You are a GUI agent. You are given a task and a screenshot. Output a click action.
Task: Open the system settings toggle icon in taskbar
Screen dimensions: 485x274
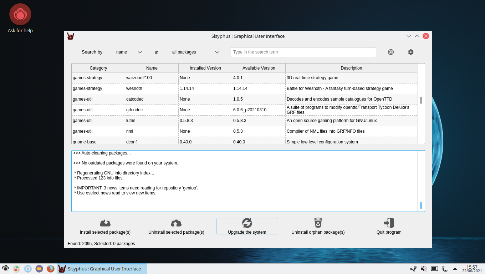pos(16,269)
